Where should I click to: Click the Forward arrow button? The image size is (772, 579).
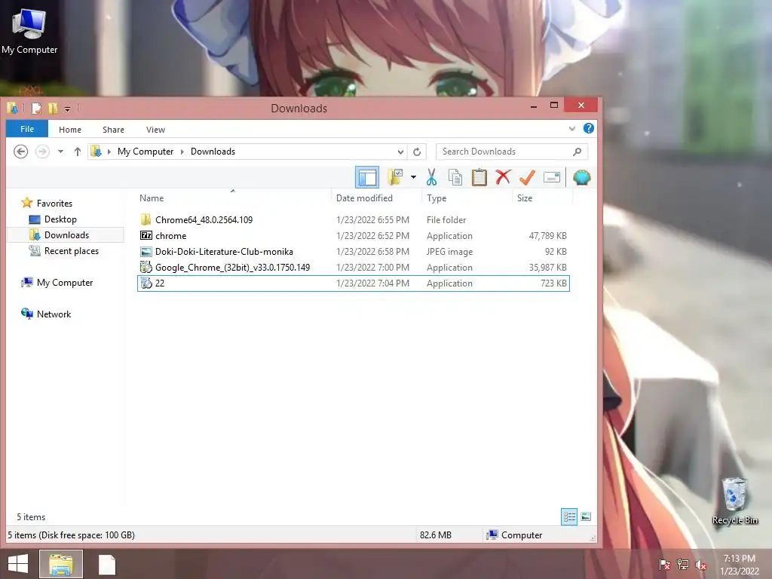click(x=42, y=152)
